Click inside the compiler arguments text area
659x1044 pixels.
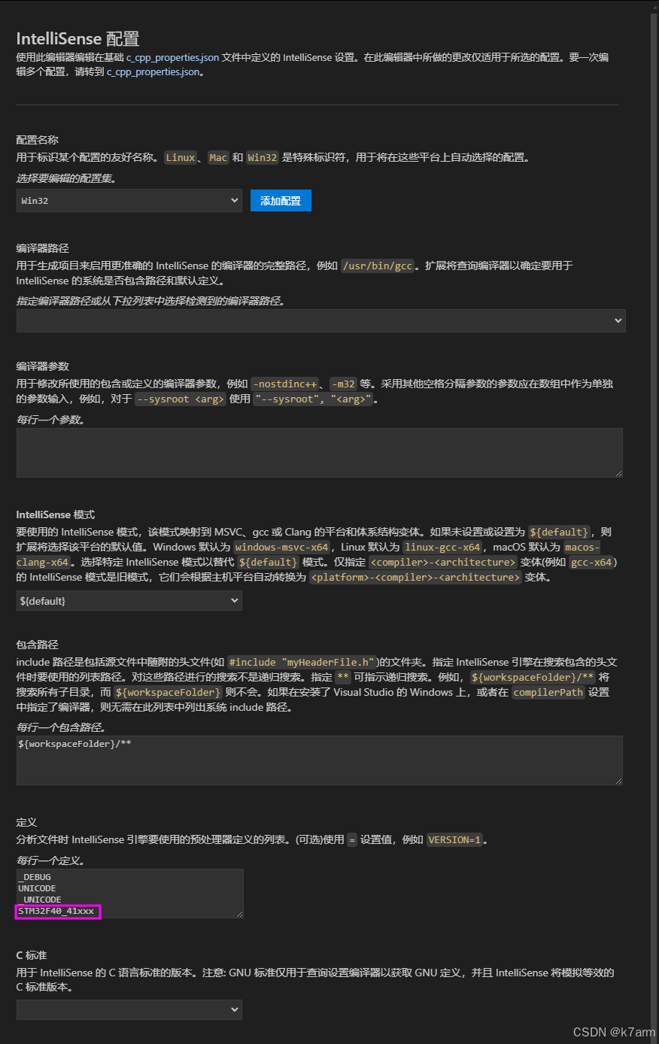pyautogui.click(x=320, y=453)
